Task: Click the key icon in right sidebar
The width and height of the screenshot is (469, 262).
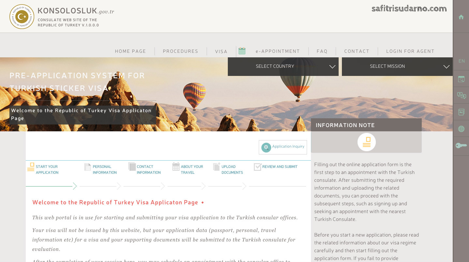Action: [461, 146]
